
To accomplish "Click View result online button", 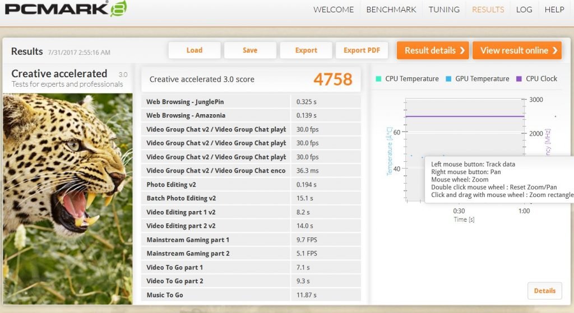I will 517,50.
